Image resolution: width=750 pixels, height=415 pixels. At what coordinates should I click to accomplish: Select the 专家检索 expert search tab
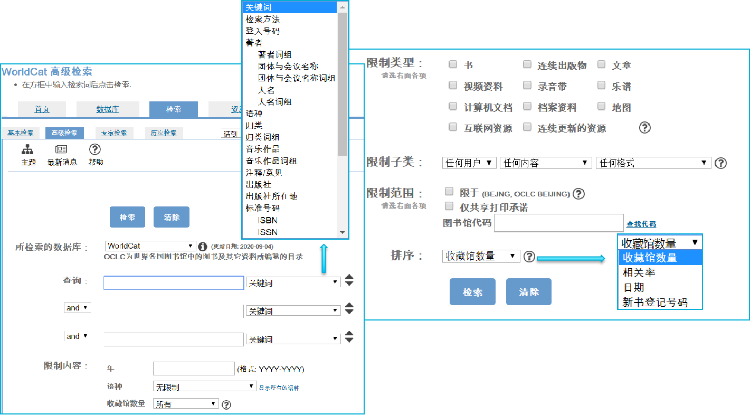coord(115,133)
